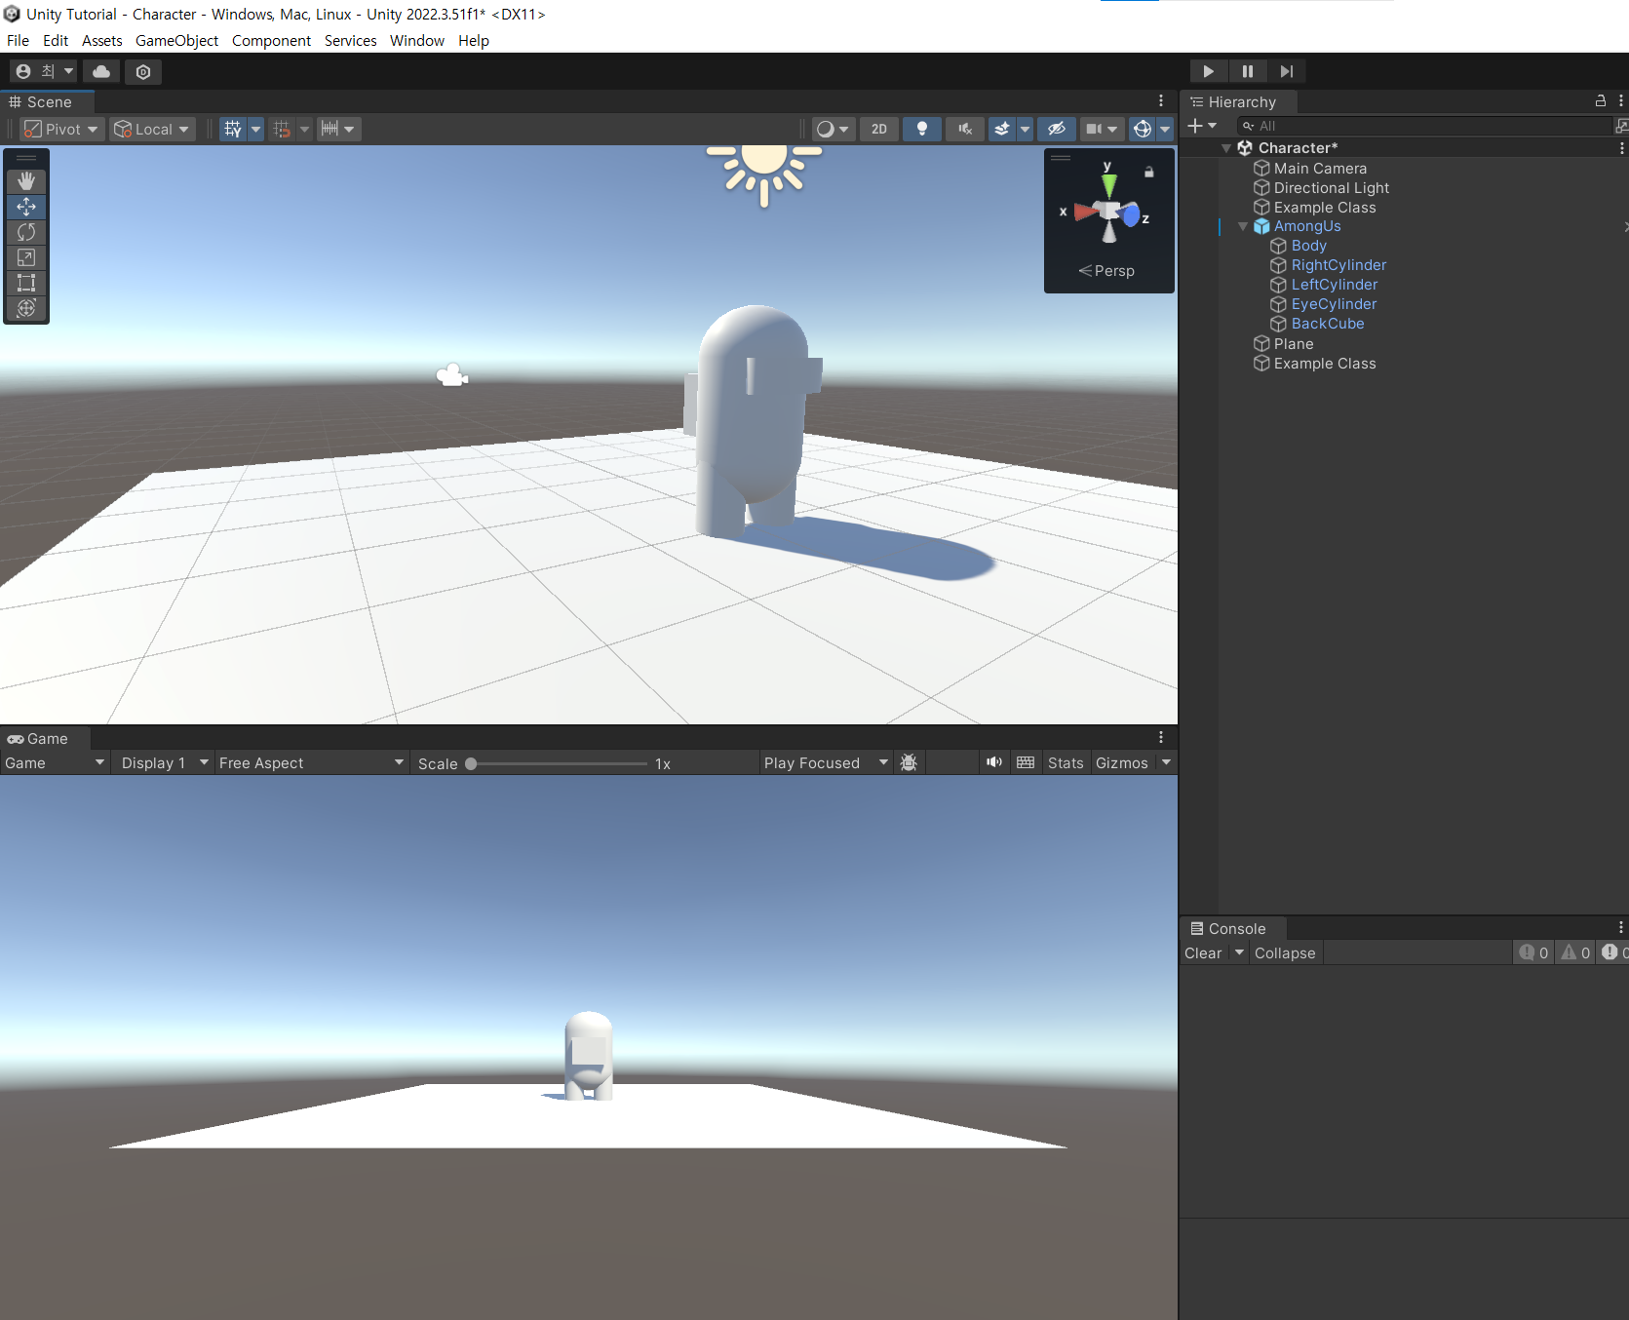The image size is (1629, 1320).
Task: Select the Rect tool
Action: tap(26, 283)
